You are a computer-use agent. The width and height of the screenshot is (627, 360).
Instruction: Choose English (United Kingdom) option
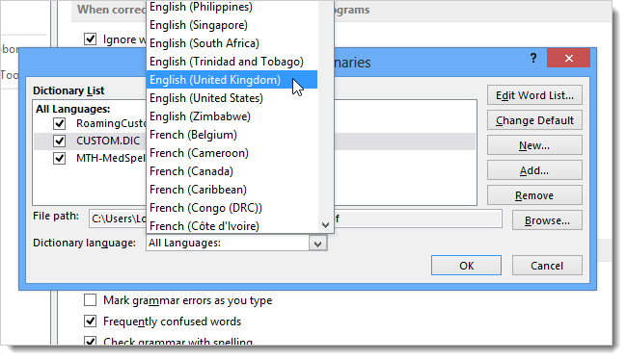pos(232,80)
